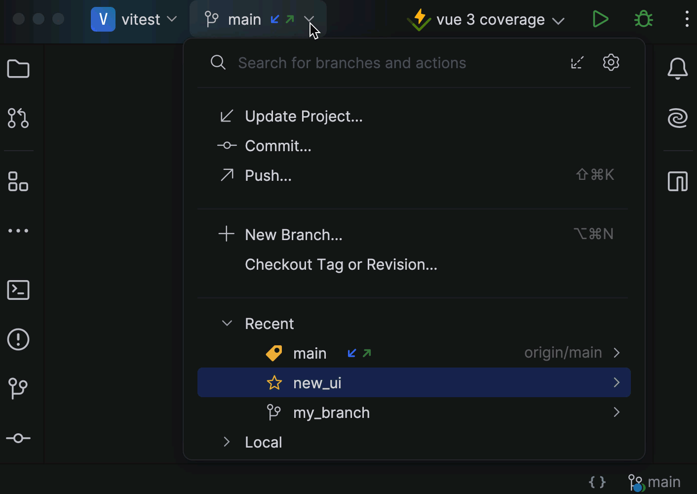Open branch popup settings gear
The height and width of the screenshot is (494, 697).
[x=611, y=62]
